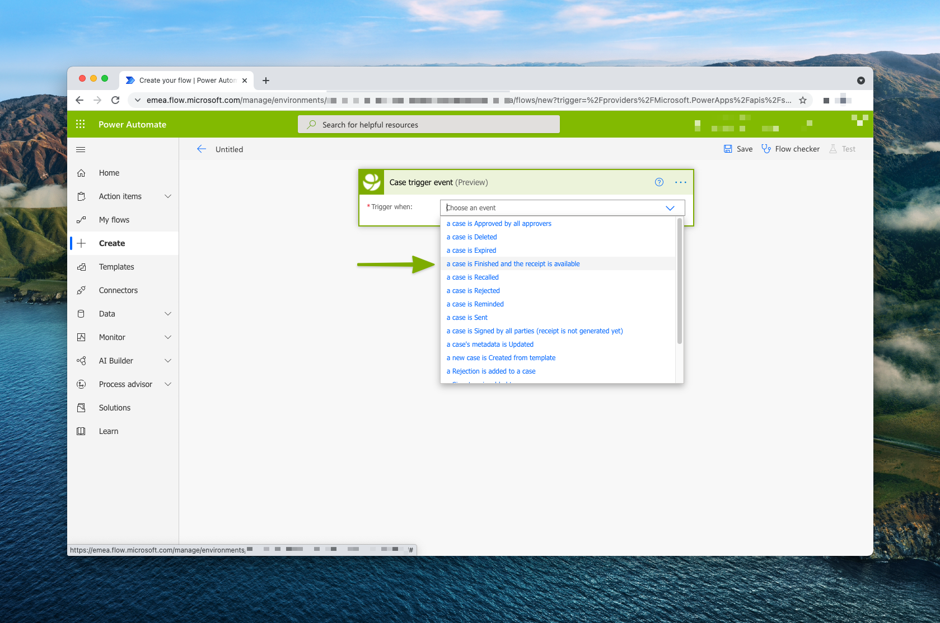Select 'a case is Expired' event
940x623 pixels.
coord(558,251)
